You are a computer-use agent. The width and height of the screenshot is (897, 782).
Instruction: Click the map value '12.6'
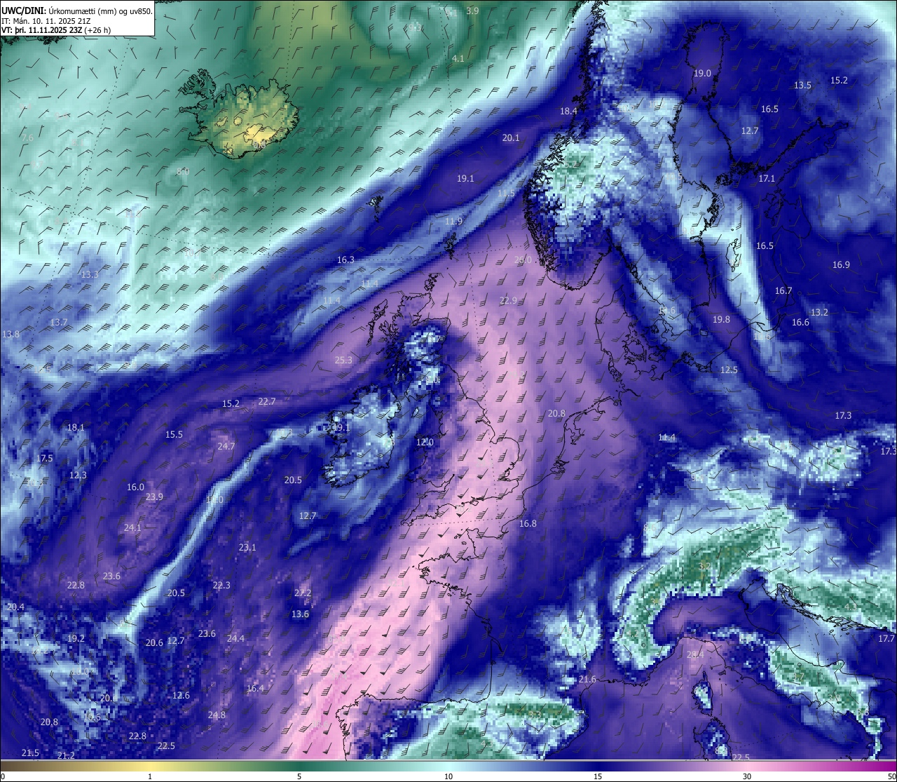click(181, 695)
